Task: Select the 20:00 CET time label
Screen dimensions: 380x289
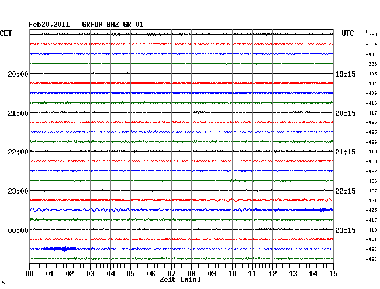Action: [x=18, y=74]
